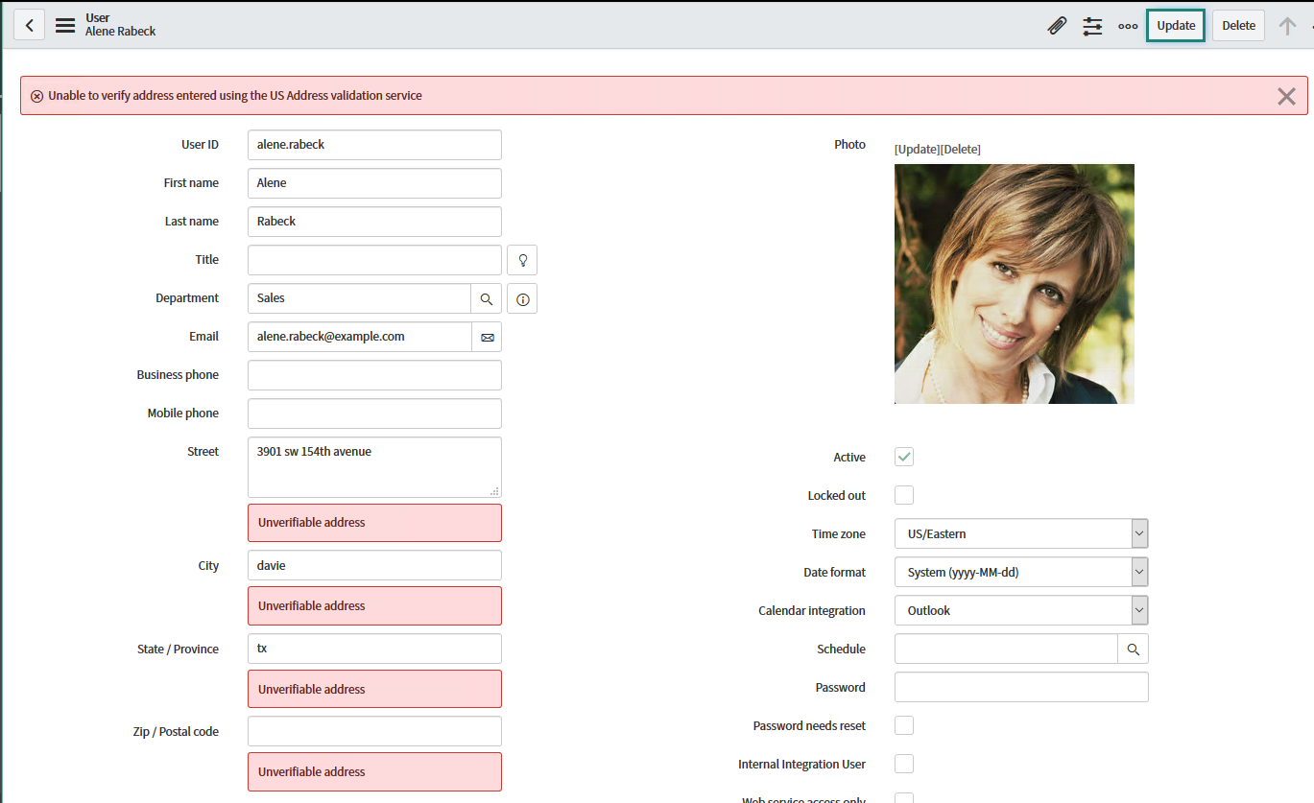The image size is (1314, 803).
Task: Enable the Locked out checkbox
Action: tap(903, 495)
